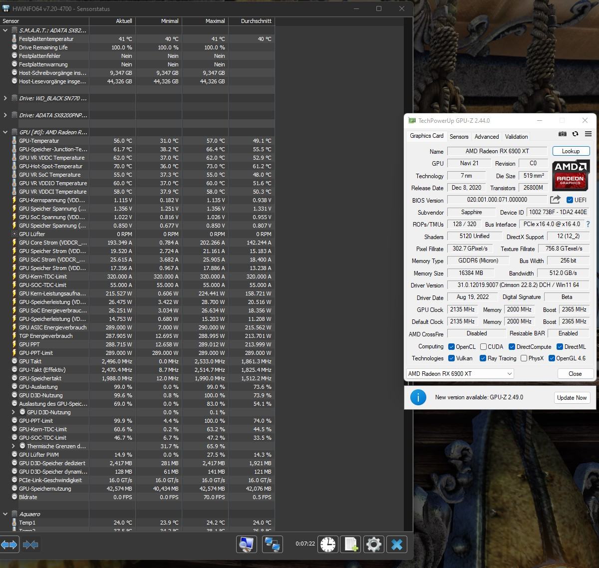Toggle the PhysX checkbox
This screenshot has width=599, height=568.
(x=524, y=358)
